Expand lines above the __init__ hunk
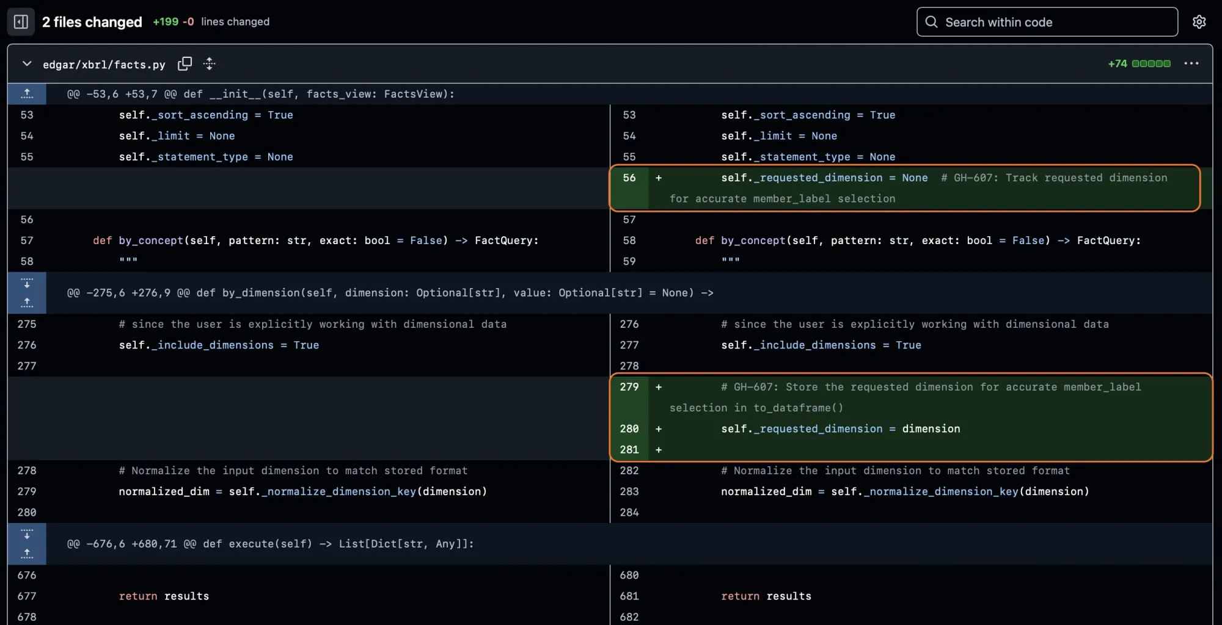 (x=27, y=93)
